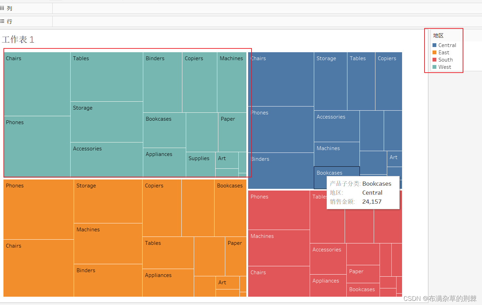This screenshot has height=305, width=482.
Task: Select the Central Copiers tile
Action: [x=389, y=81]
